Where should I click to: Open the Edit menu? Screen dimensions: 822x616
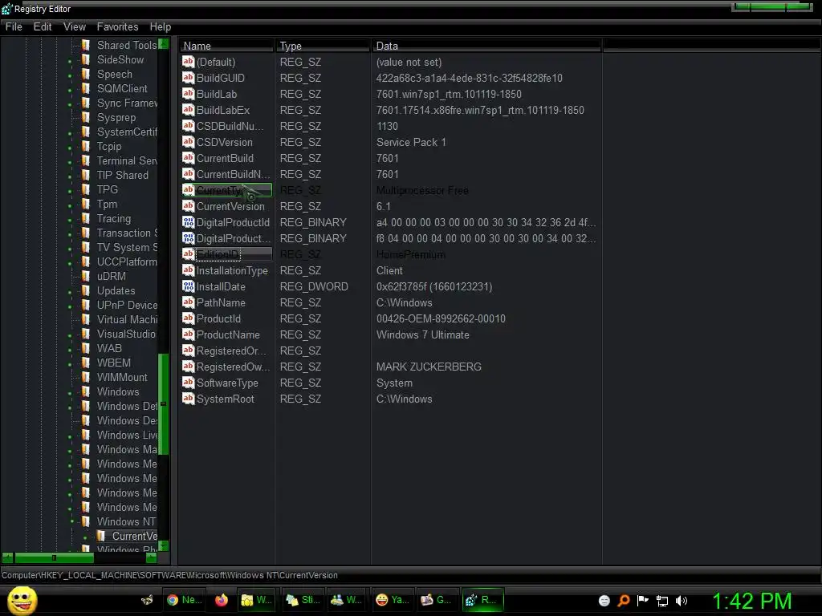(x=43, y=26)
